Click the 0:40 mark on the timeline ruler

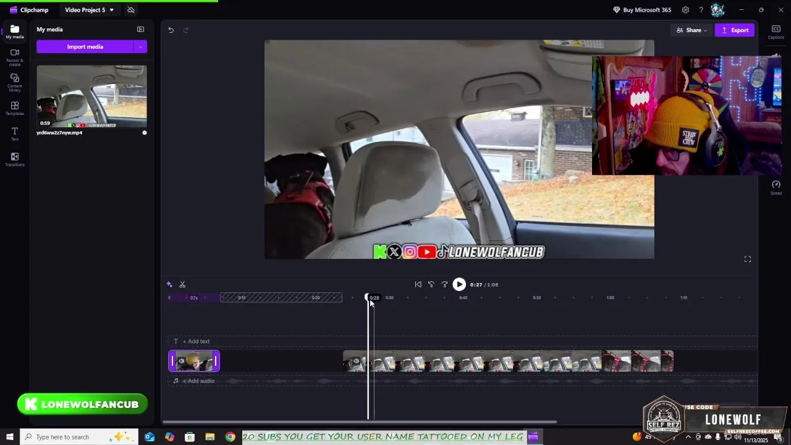pos(463,298)
